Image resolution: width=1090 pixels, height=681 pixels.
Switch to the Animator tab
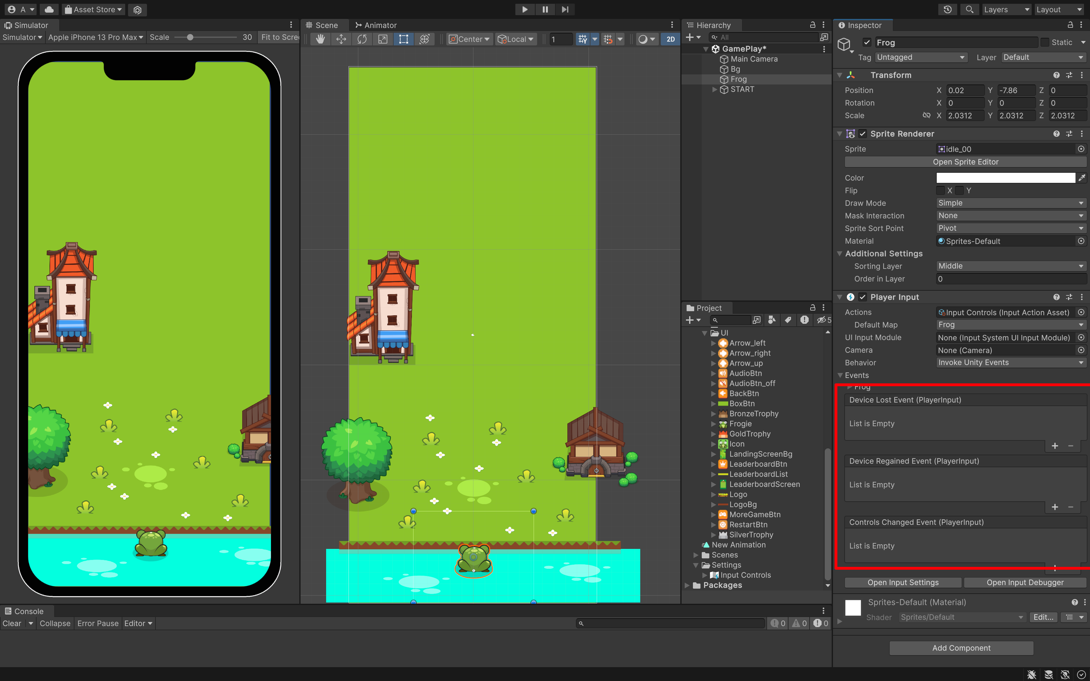(376, 25)
